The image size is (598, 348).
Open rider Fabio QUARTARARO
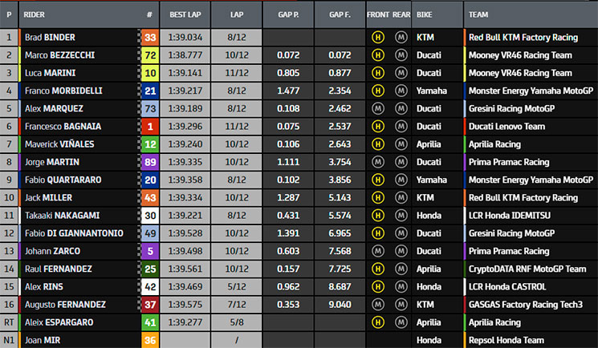63,180
